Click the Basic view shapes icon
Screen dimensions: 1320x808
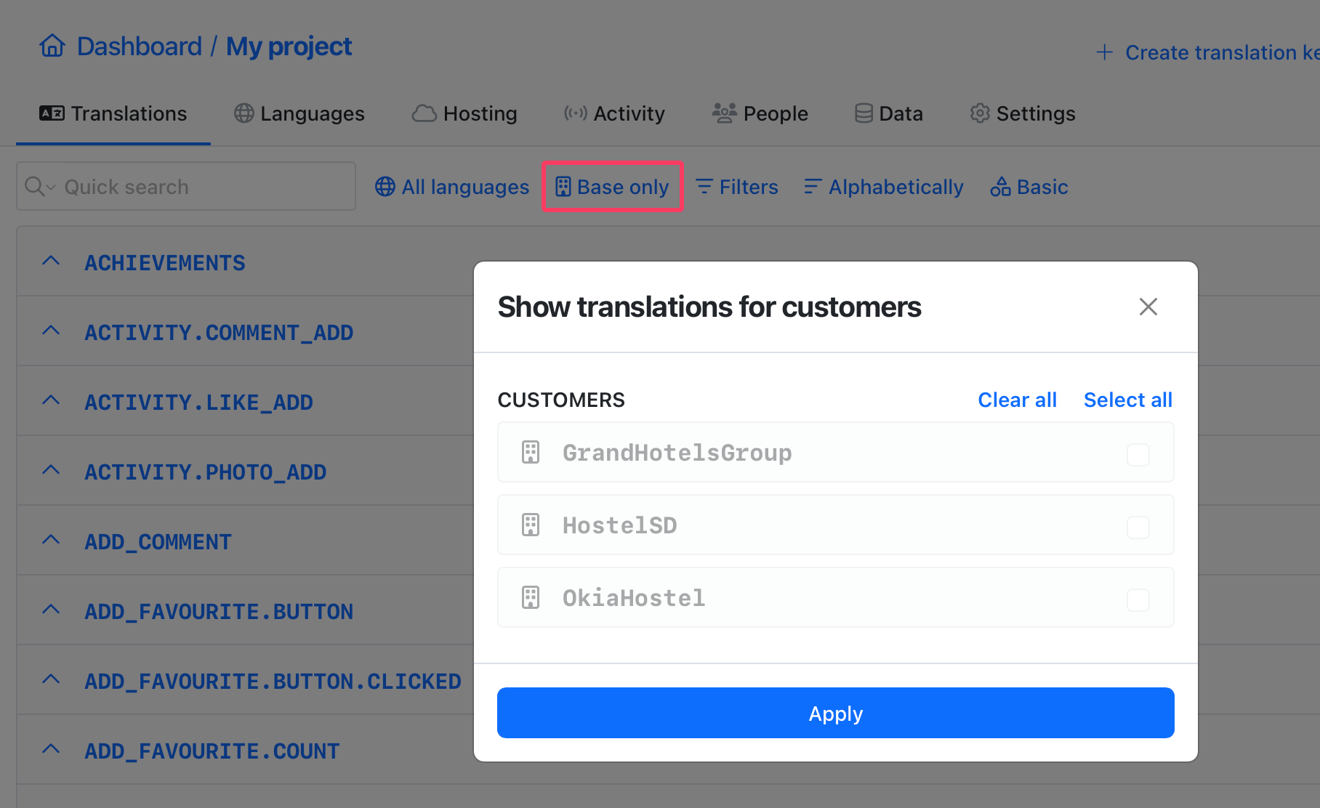point(1000,187)
